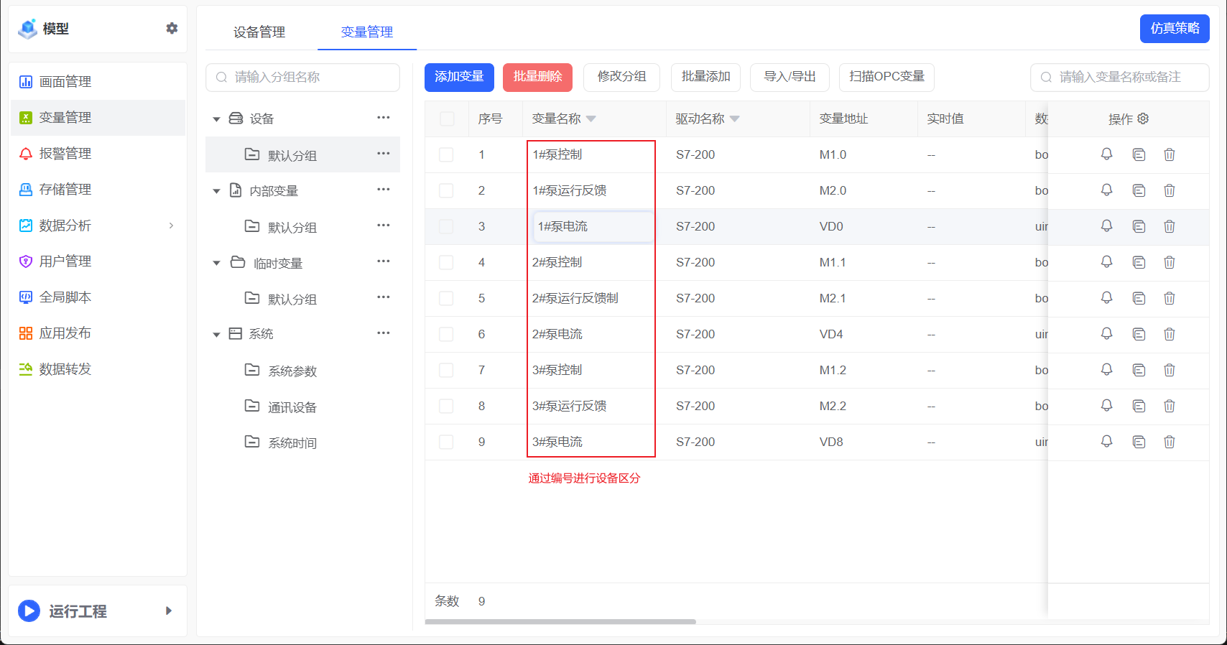
Task: Check the box for row 4 2#泵控制
Action: (446, 262)
